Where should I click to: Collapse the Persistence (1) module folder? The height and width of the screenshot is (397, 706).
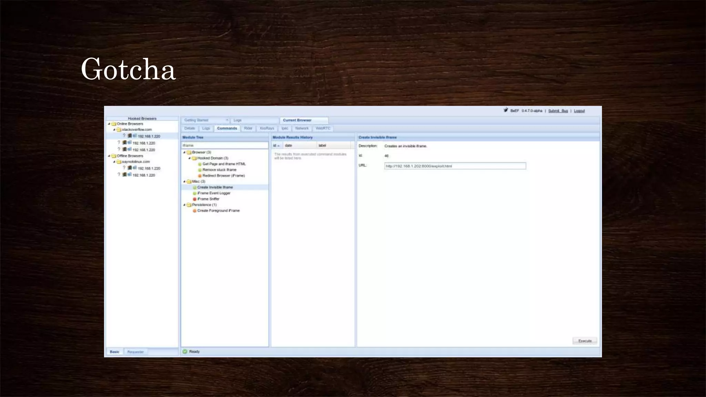coord(184,205)
